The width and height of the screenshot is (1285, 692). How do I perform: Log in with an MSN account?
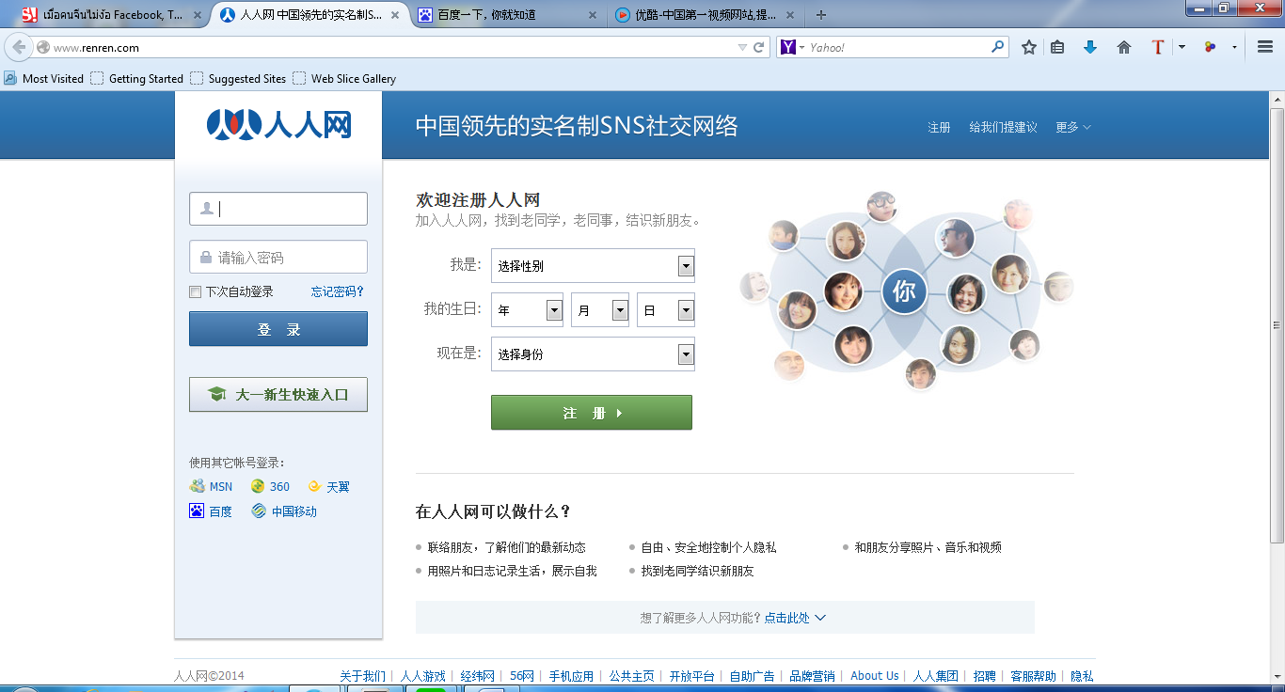(x=211, y=487)
